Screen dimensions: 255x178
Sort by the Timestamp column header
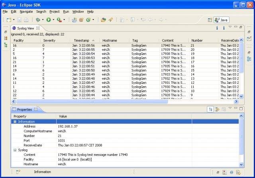[85, 41]
